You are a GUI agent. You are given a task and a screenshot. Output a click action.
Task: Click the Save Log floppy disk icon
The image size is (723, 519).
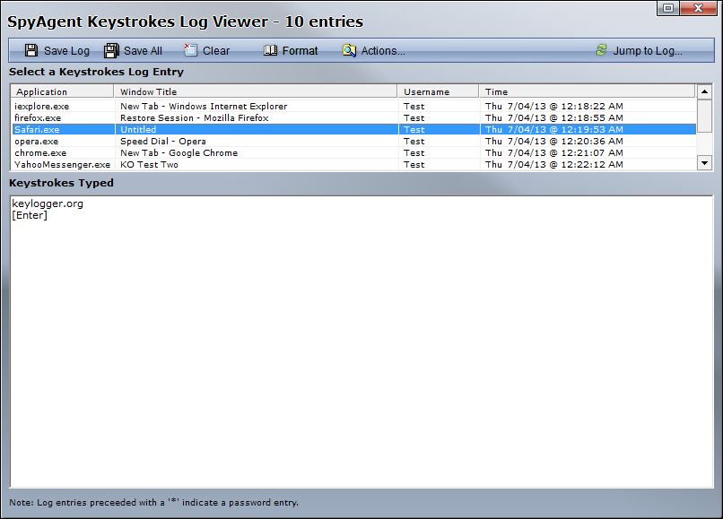31,51
